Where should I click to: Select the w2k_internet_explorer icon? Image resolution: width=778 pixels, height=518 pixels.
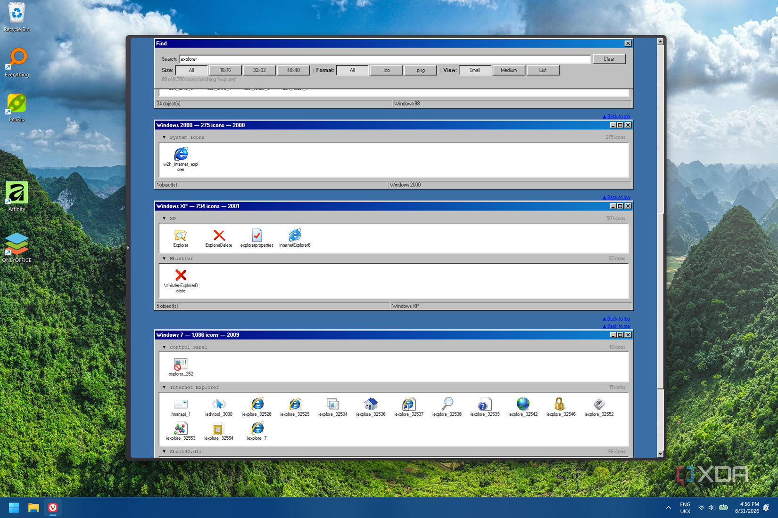tap(181, 159)
